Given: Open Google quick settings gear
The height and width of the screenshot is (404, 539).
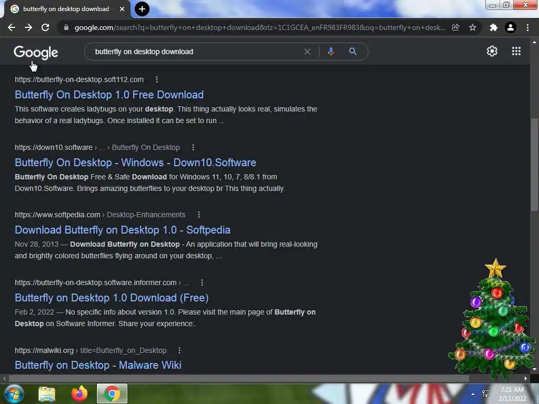Looking at the screenshot, I should (x=492, y=51).
